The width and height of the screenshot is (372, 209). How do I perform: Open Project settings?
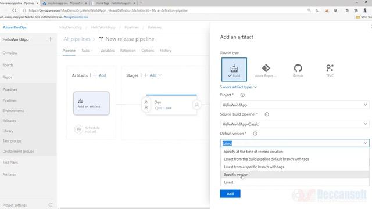coord(15,205)
